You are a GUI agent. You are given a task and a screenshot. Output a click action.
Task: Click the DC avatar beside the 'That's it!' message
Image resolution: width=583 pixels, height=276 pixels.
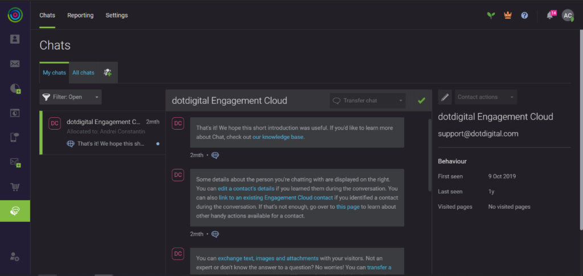tap(178, 123)
